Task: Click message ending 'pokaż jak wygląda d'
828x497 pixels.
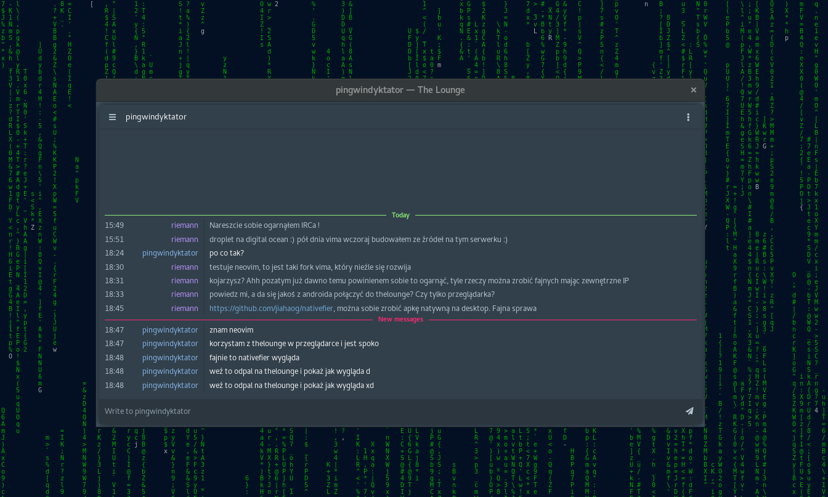Action: click(x=290, y=371)
